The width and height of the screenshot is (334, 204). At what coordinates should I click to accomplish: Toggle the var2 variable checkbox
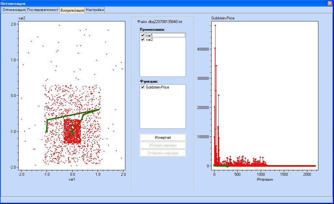(x=143, y=39)
